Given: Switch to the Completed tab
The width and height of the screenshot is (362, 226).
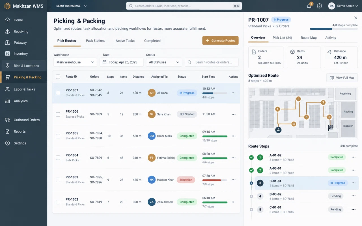Looking at the screenshot, I should 152,41.
